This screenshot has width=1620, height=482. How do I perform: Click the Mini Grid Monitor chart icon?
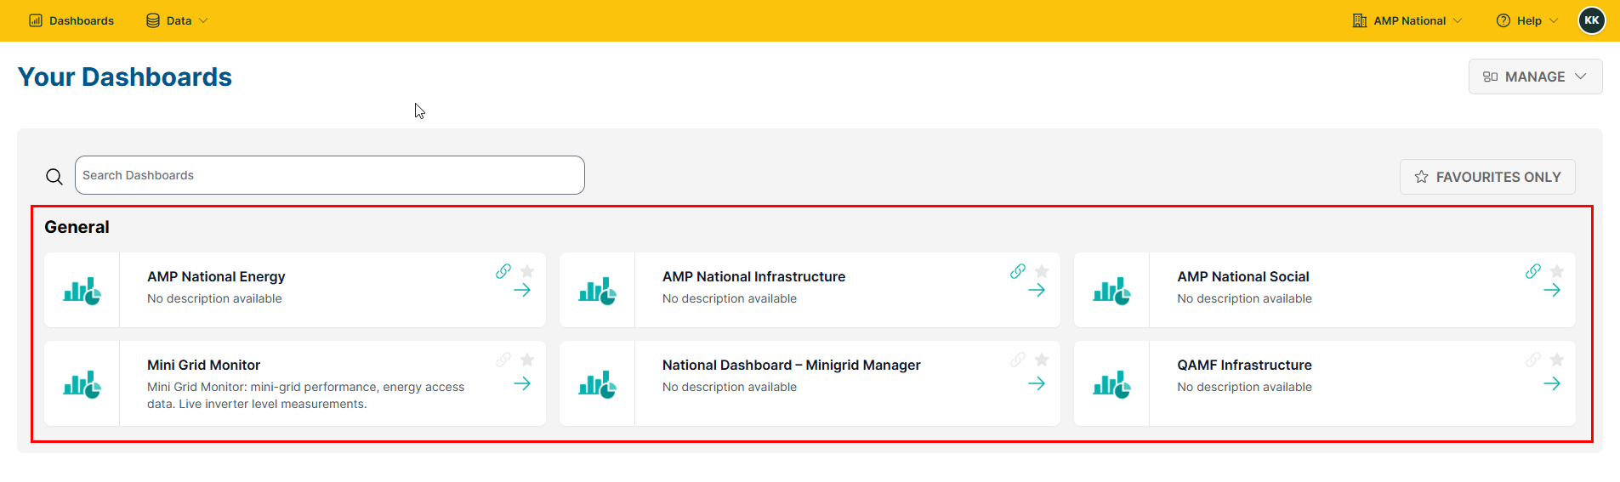(x=82, y=384)
